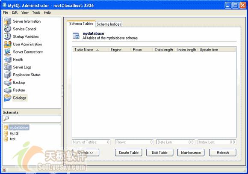The width and height of the screenshot is (248, 174).
Task: Open the User Administration people icon
Action: click(x=7, y=44)
